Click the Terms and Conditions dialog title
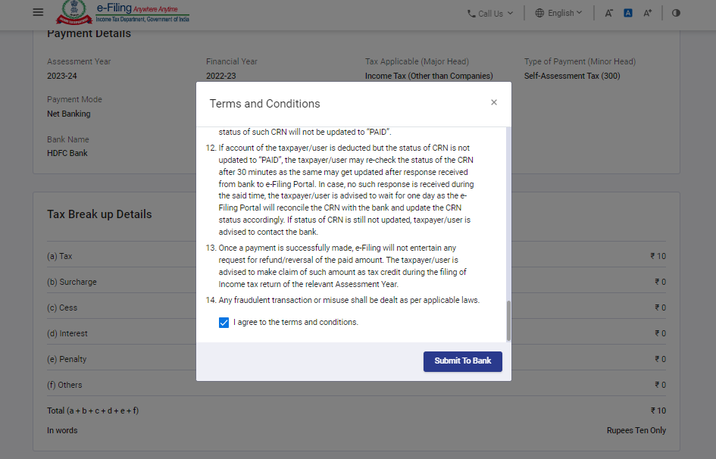The width and height of the screenshot is (716, 459). pyautogui.click(x=264, y=104)
